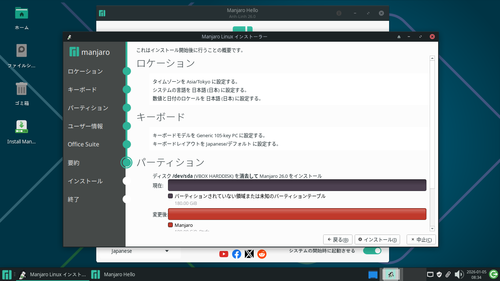The image size is (500, 281).
Task: Click the summary vertical scrollbar thumb
Action: (x=432, y=124)
